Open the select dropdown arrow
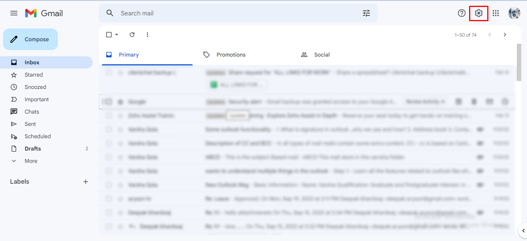This screenshot has width=527, height=241. point(117,35)
